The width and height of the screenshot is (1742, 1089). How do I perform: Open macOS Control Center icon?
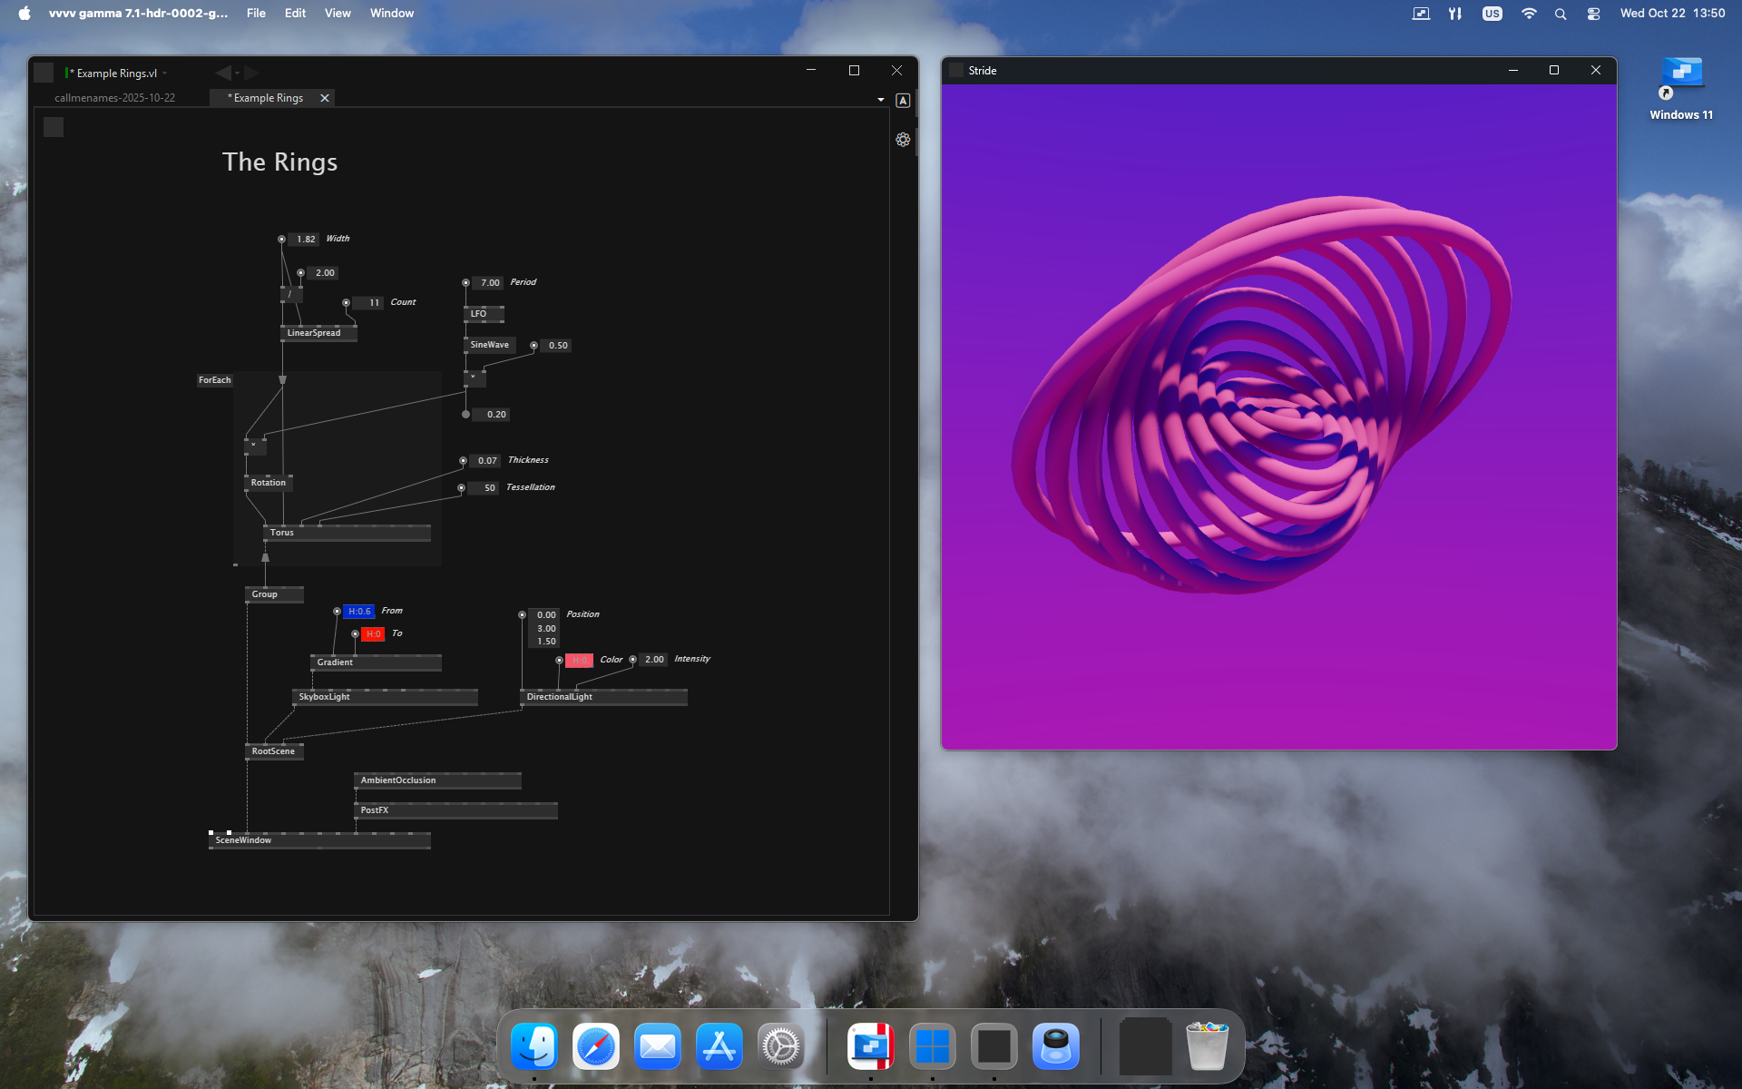1593,14
